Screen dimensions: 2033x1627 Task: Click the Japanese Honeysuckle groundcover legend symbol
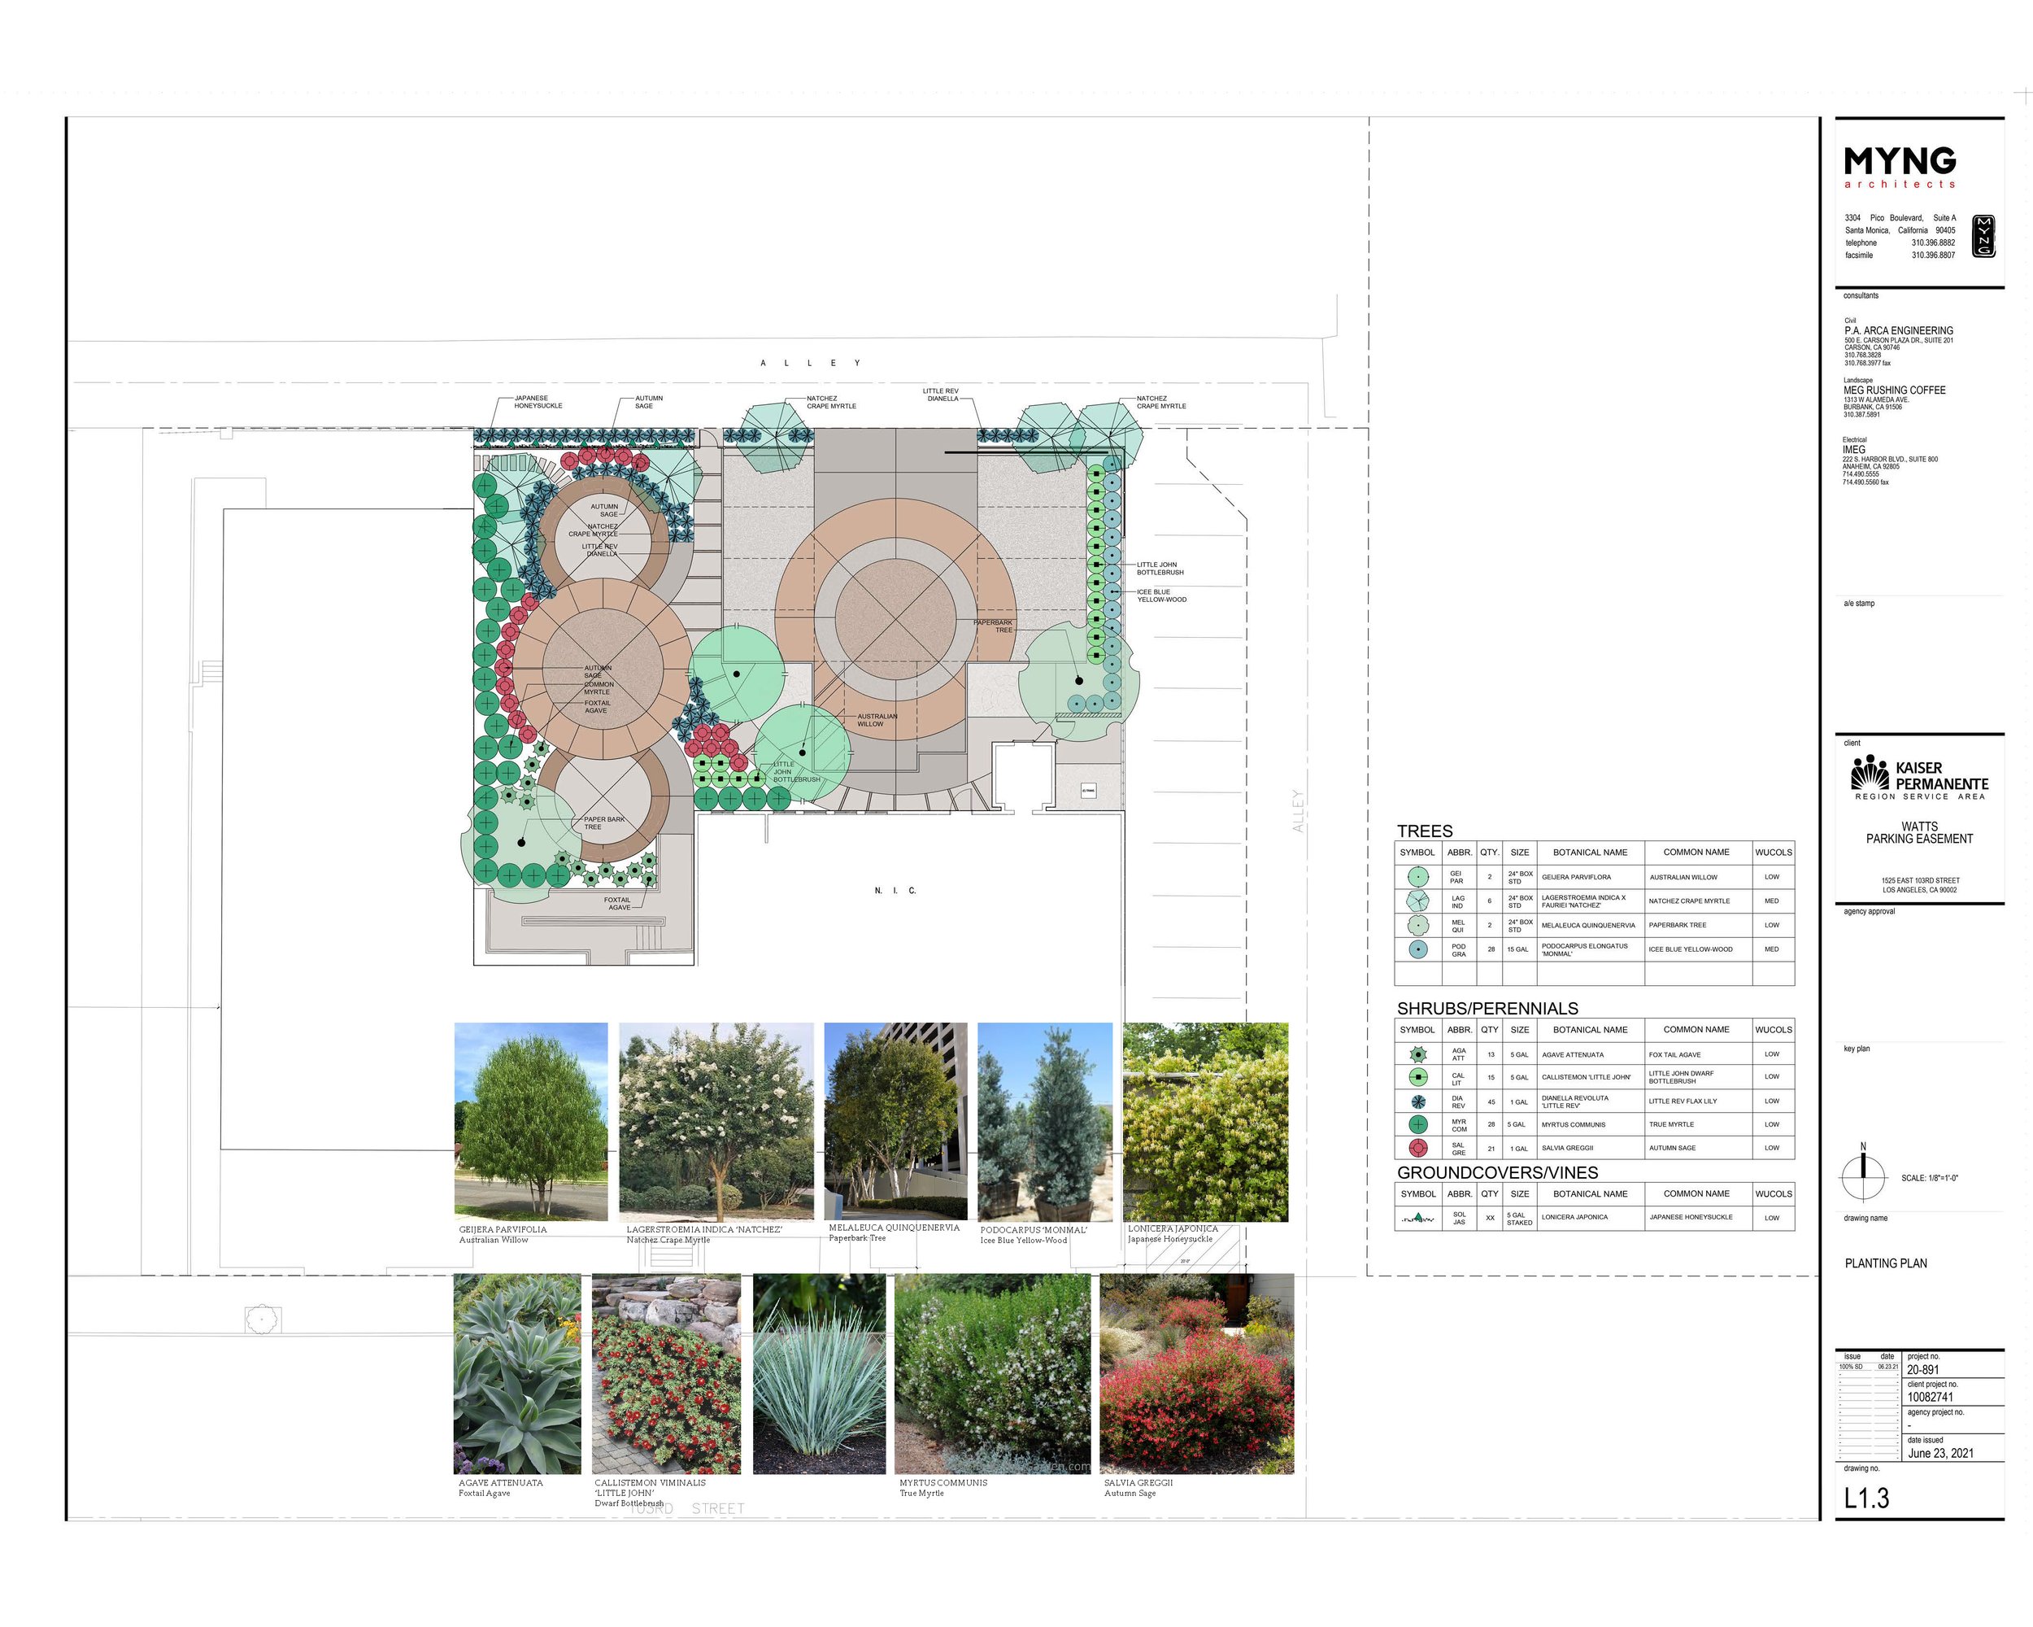click(x=1417, y=1219)
